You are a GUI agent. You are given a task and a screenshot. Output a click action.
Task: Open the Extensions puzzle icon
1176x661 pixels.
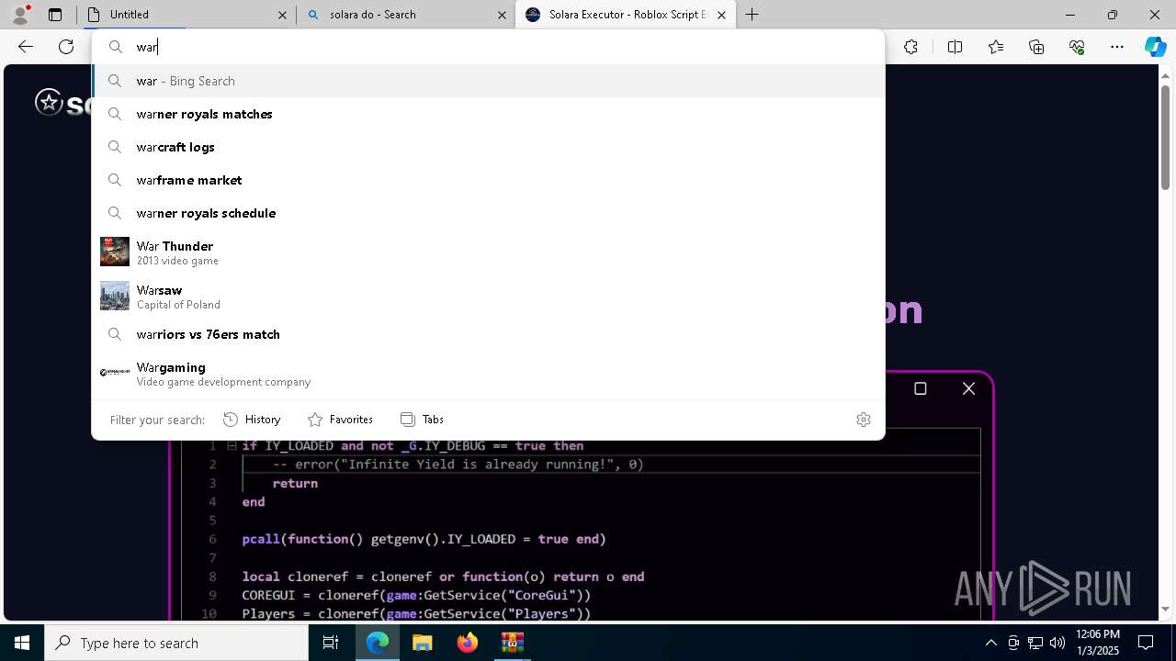(x=910, y=47)
